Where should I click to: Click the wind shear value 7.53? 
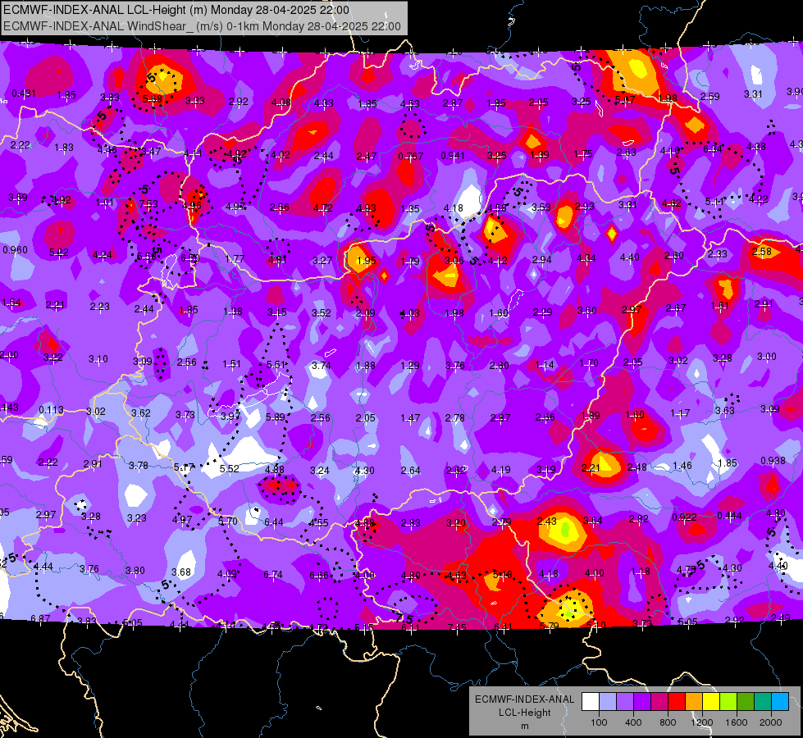tap(148, 204)
